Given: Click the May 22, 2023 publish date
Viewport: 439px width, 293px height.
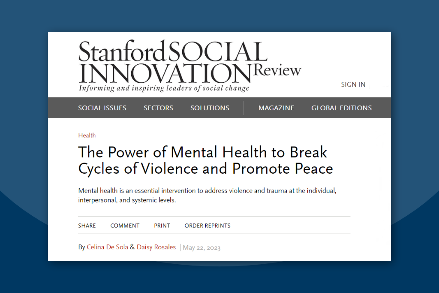Looking at the screenshot, I should [x=201, y=248].
